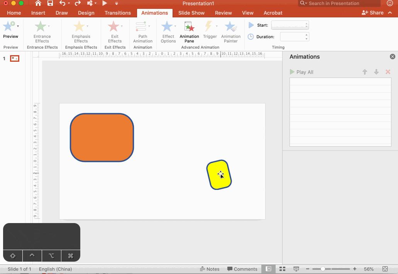Switch to Normal view in status bar
The height and width of the screenshot is (274, 398).
point(268,269)
